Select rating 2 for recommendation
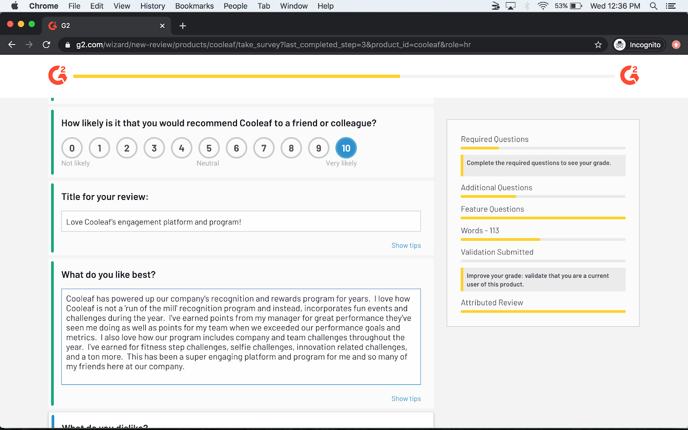The image size is (688, 430). pos(127,148)
